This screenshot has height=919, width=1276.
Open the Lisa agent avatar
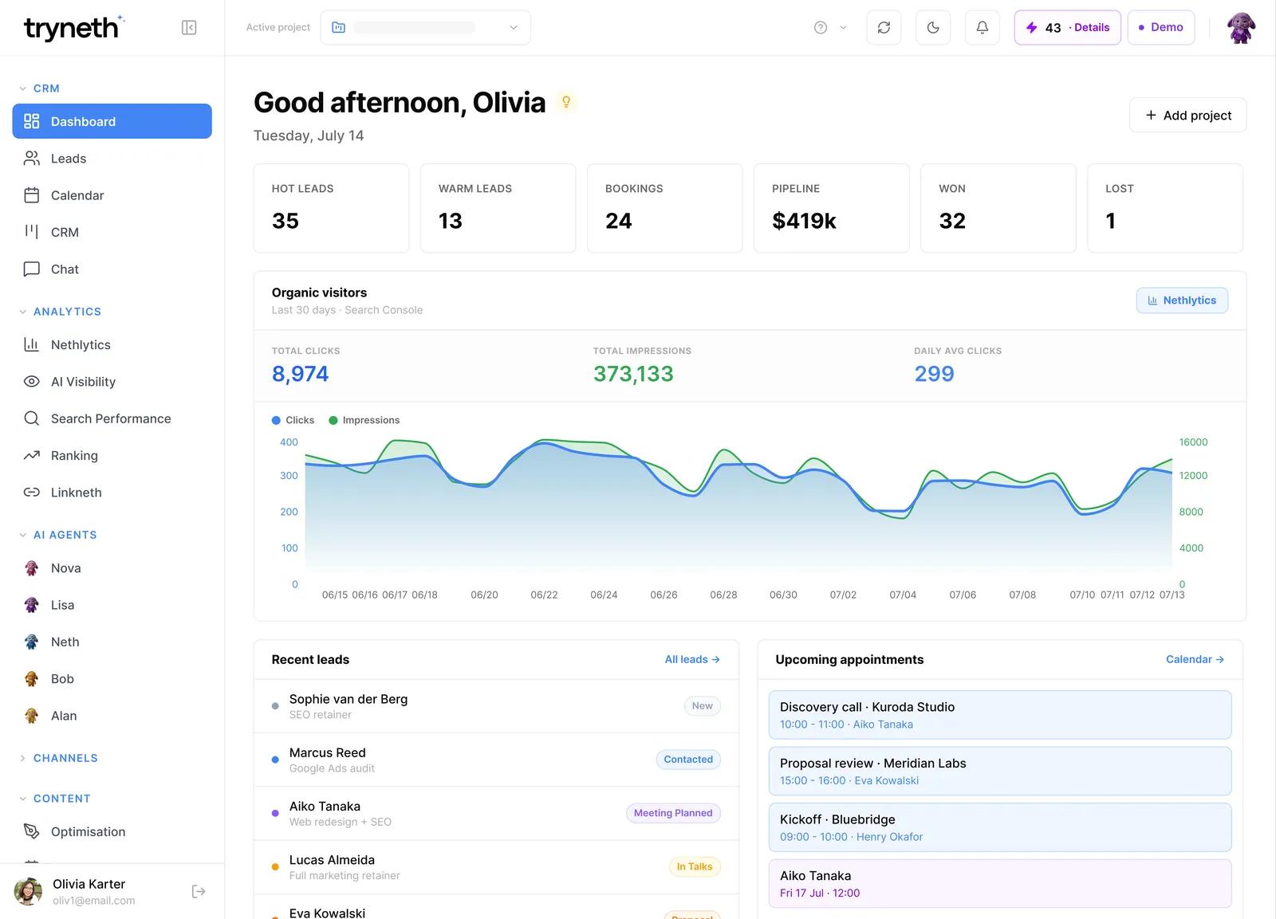point(32,605)
